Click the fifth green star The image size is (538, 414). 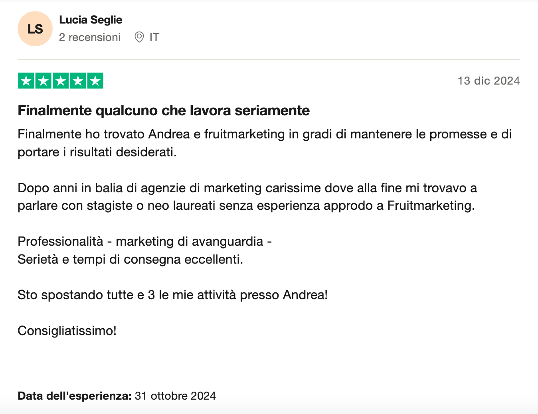coord(95,81)
